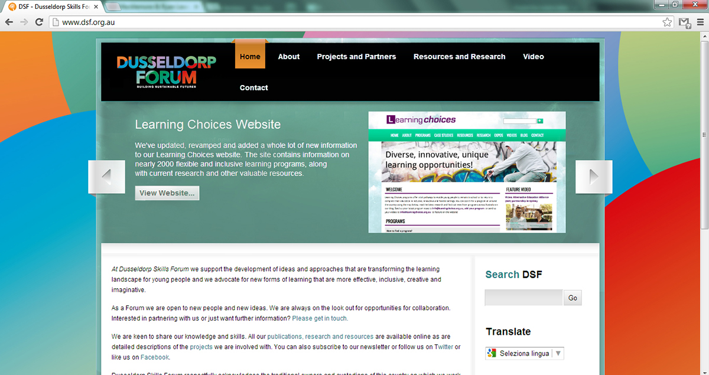Click the Dusseldorp Forum logo

(166, 71)
